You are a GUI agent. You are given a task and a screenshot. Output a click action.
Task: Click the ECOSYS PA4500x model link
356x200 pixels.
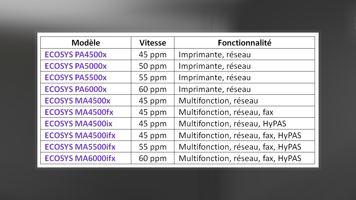76,55
